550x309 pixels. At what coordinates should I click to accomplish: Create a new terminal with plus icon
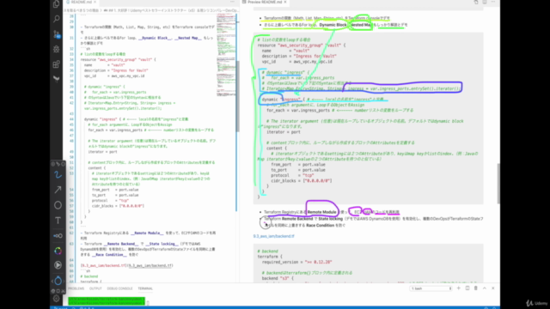click(x=458, y=288)
